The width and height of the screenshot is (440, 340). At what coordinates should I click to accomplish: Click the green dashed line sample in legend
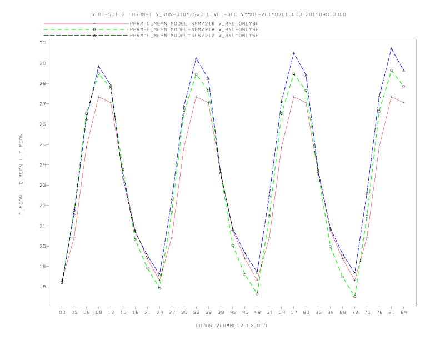tap(86, 29)
